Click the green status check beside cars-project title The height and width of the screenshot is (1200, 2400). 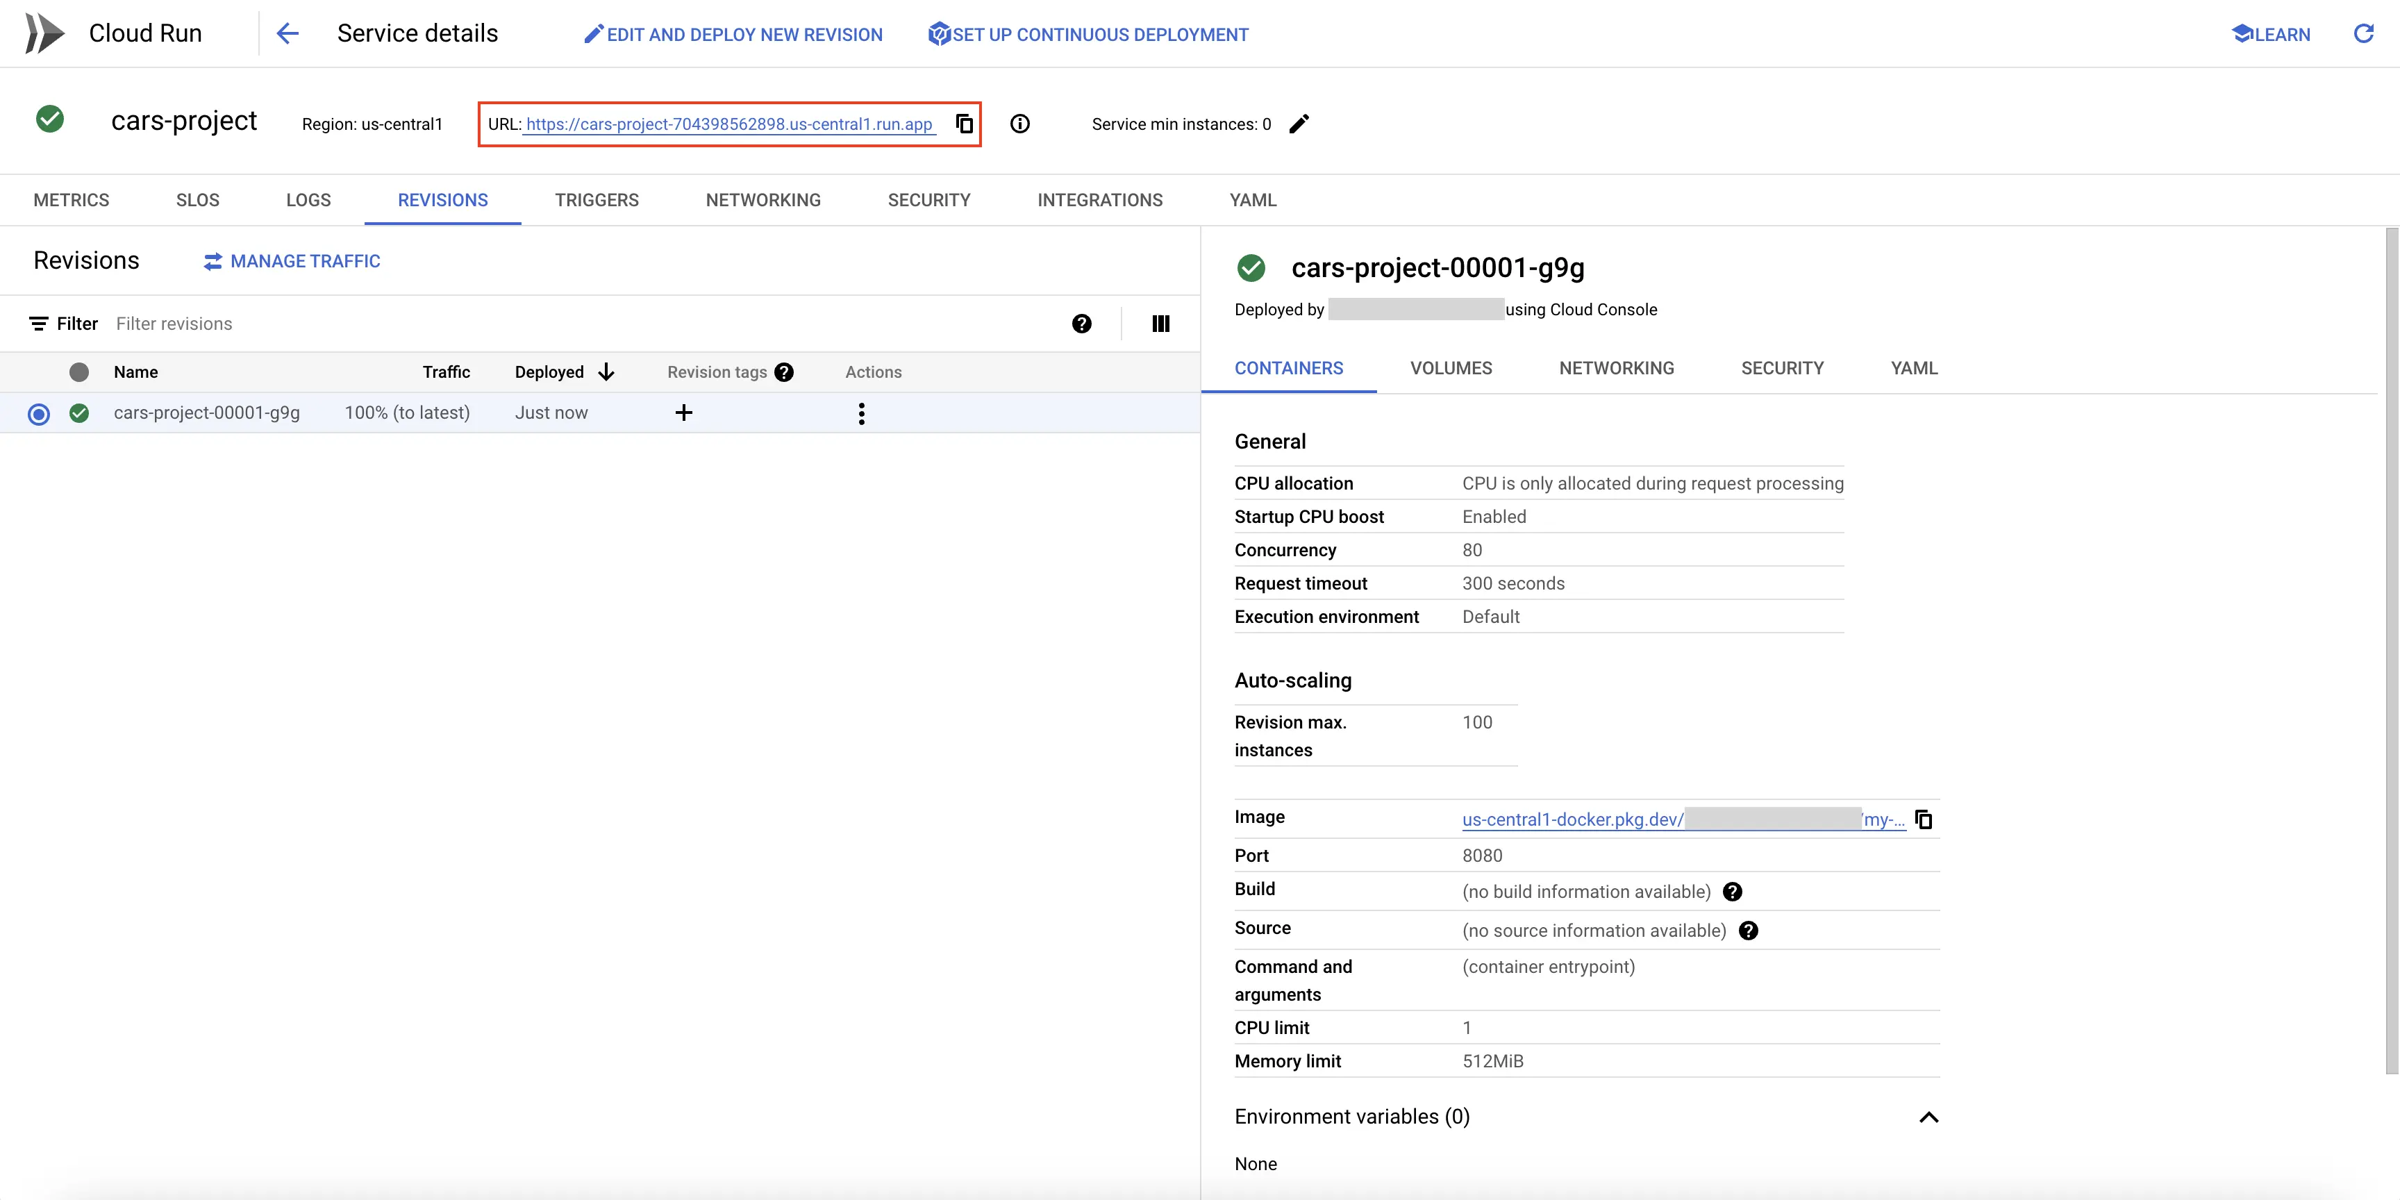[49, 119]
